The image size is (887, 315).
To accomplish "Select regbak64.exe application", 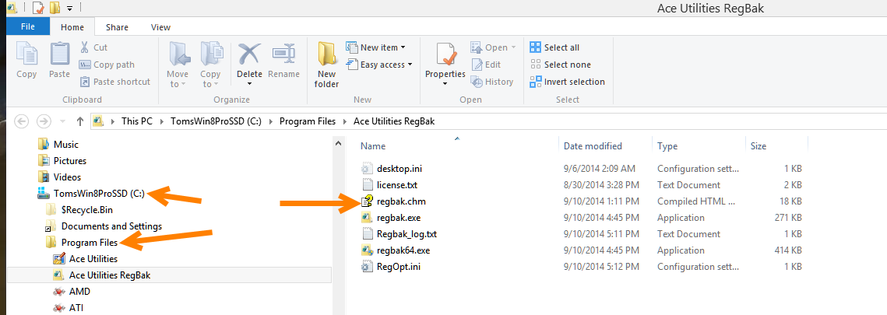I will (x=403, y=250).
